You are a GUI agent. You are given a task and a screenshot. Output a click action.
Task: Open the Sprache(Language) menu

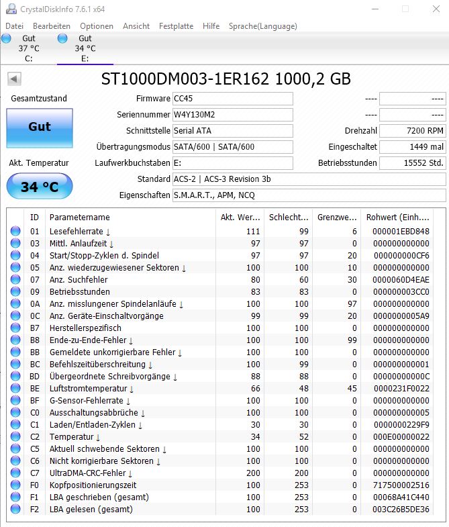tap(263, 26)
